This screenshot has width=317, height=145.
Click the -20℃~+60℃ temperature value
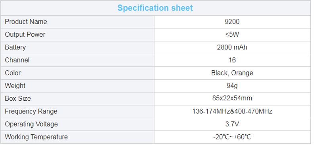pyautogui.click(x=232, y=137)
